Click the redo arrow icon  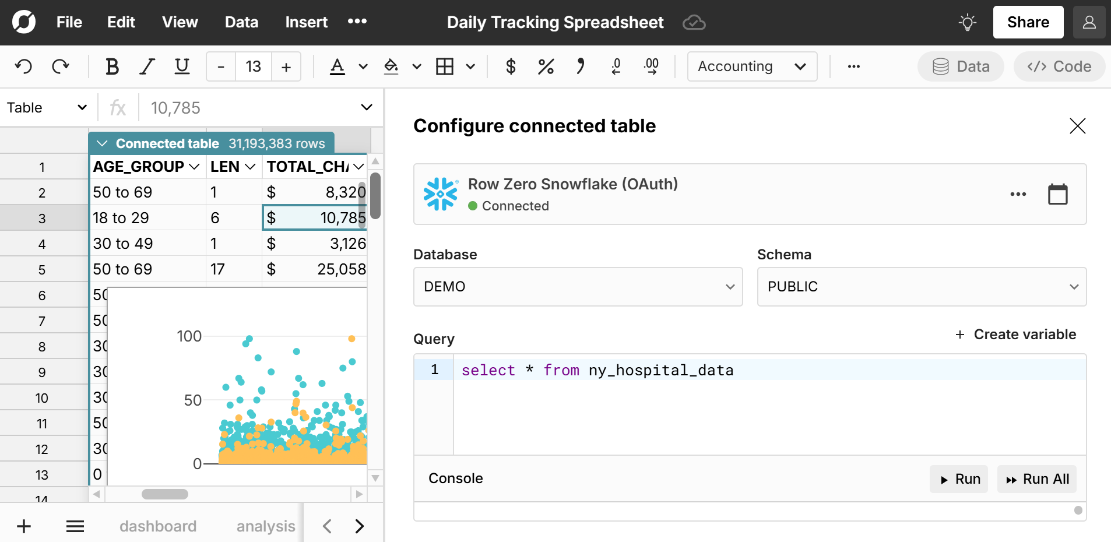coord(61,66)
